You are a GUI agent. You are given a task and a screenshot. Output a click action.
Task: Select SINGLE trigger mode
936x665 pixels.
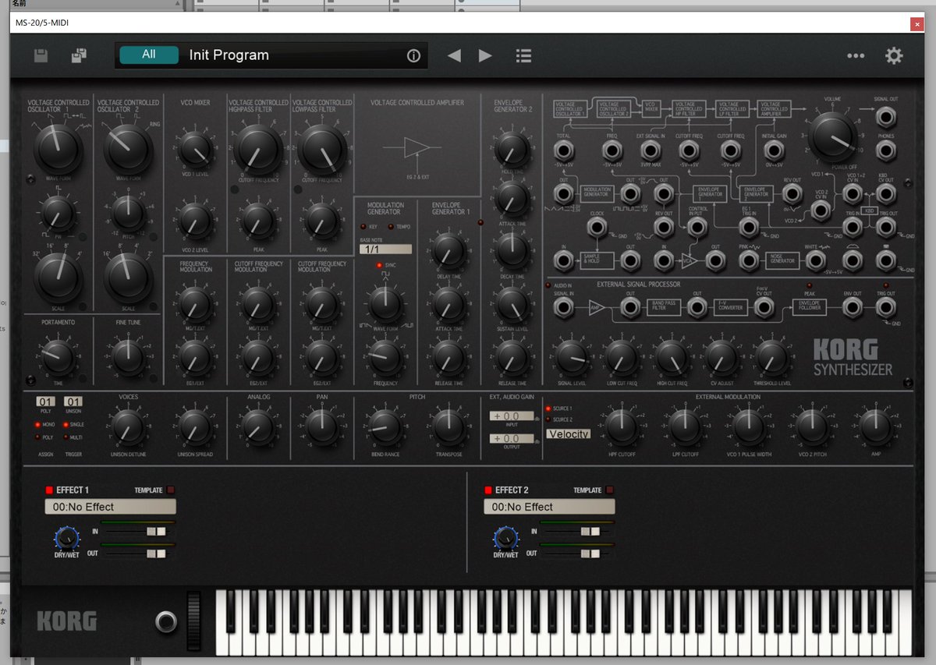(x=65, y=424)
